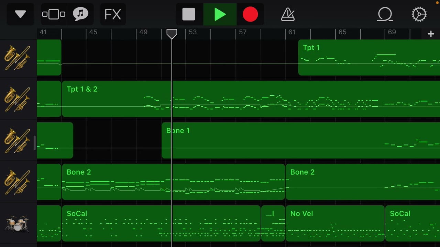
Task: Open the Loop Browser icon
Action: [x=385, y=14]
